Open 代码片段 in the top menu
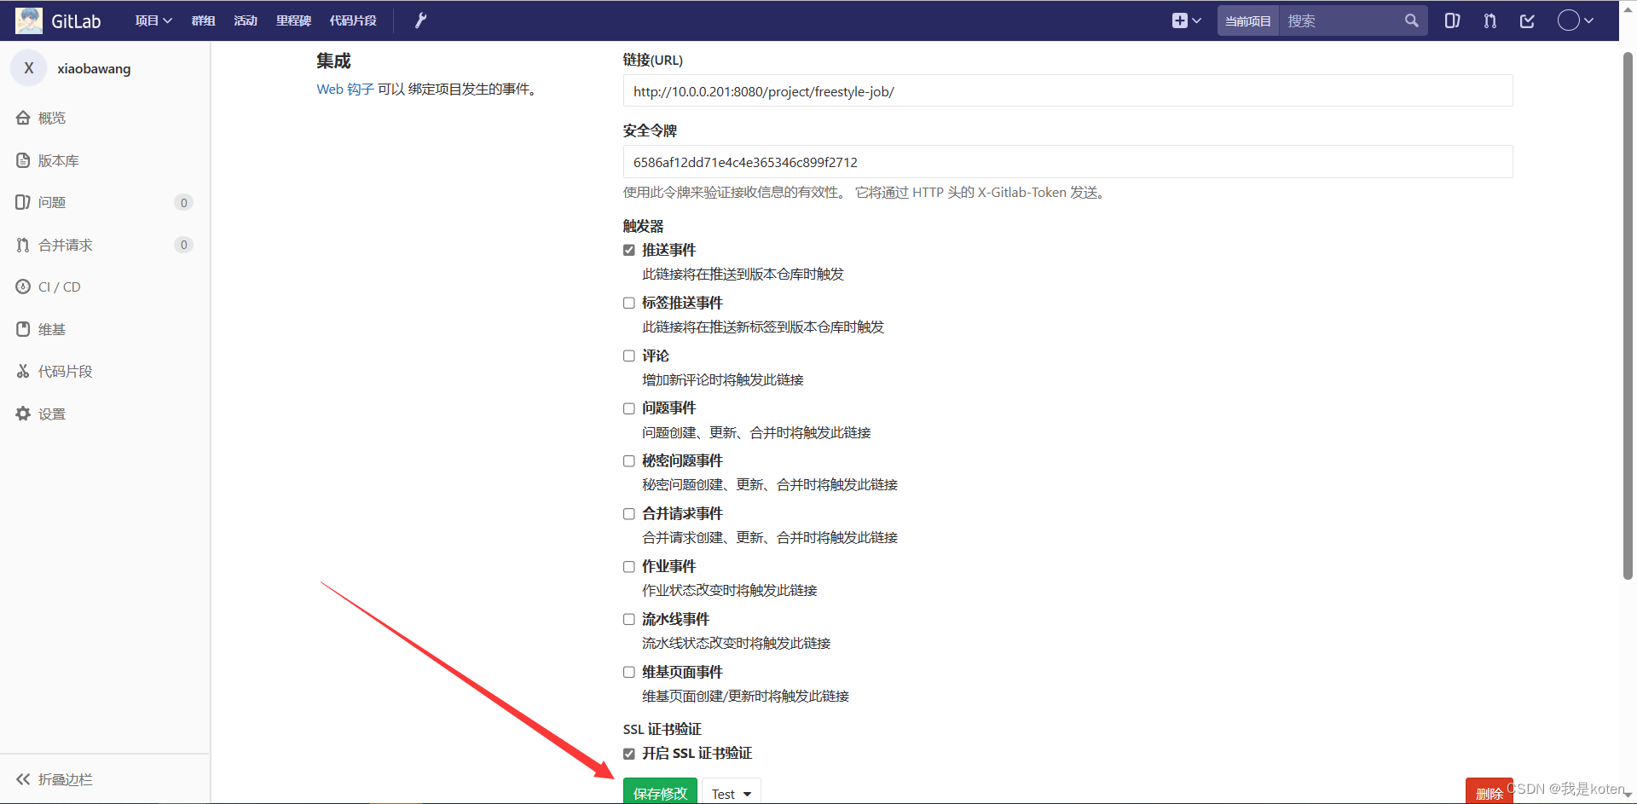 point(353,20)
